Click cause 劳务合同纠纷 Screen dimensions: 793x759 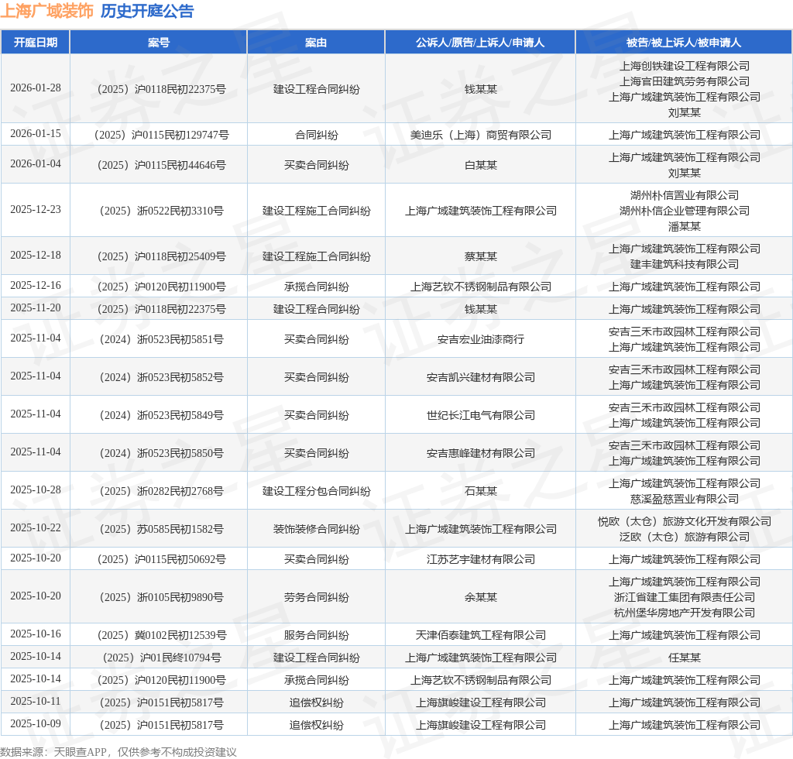point(316,598)
